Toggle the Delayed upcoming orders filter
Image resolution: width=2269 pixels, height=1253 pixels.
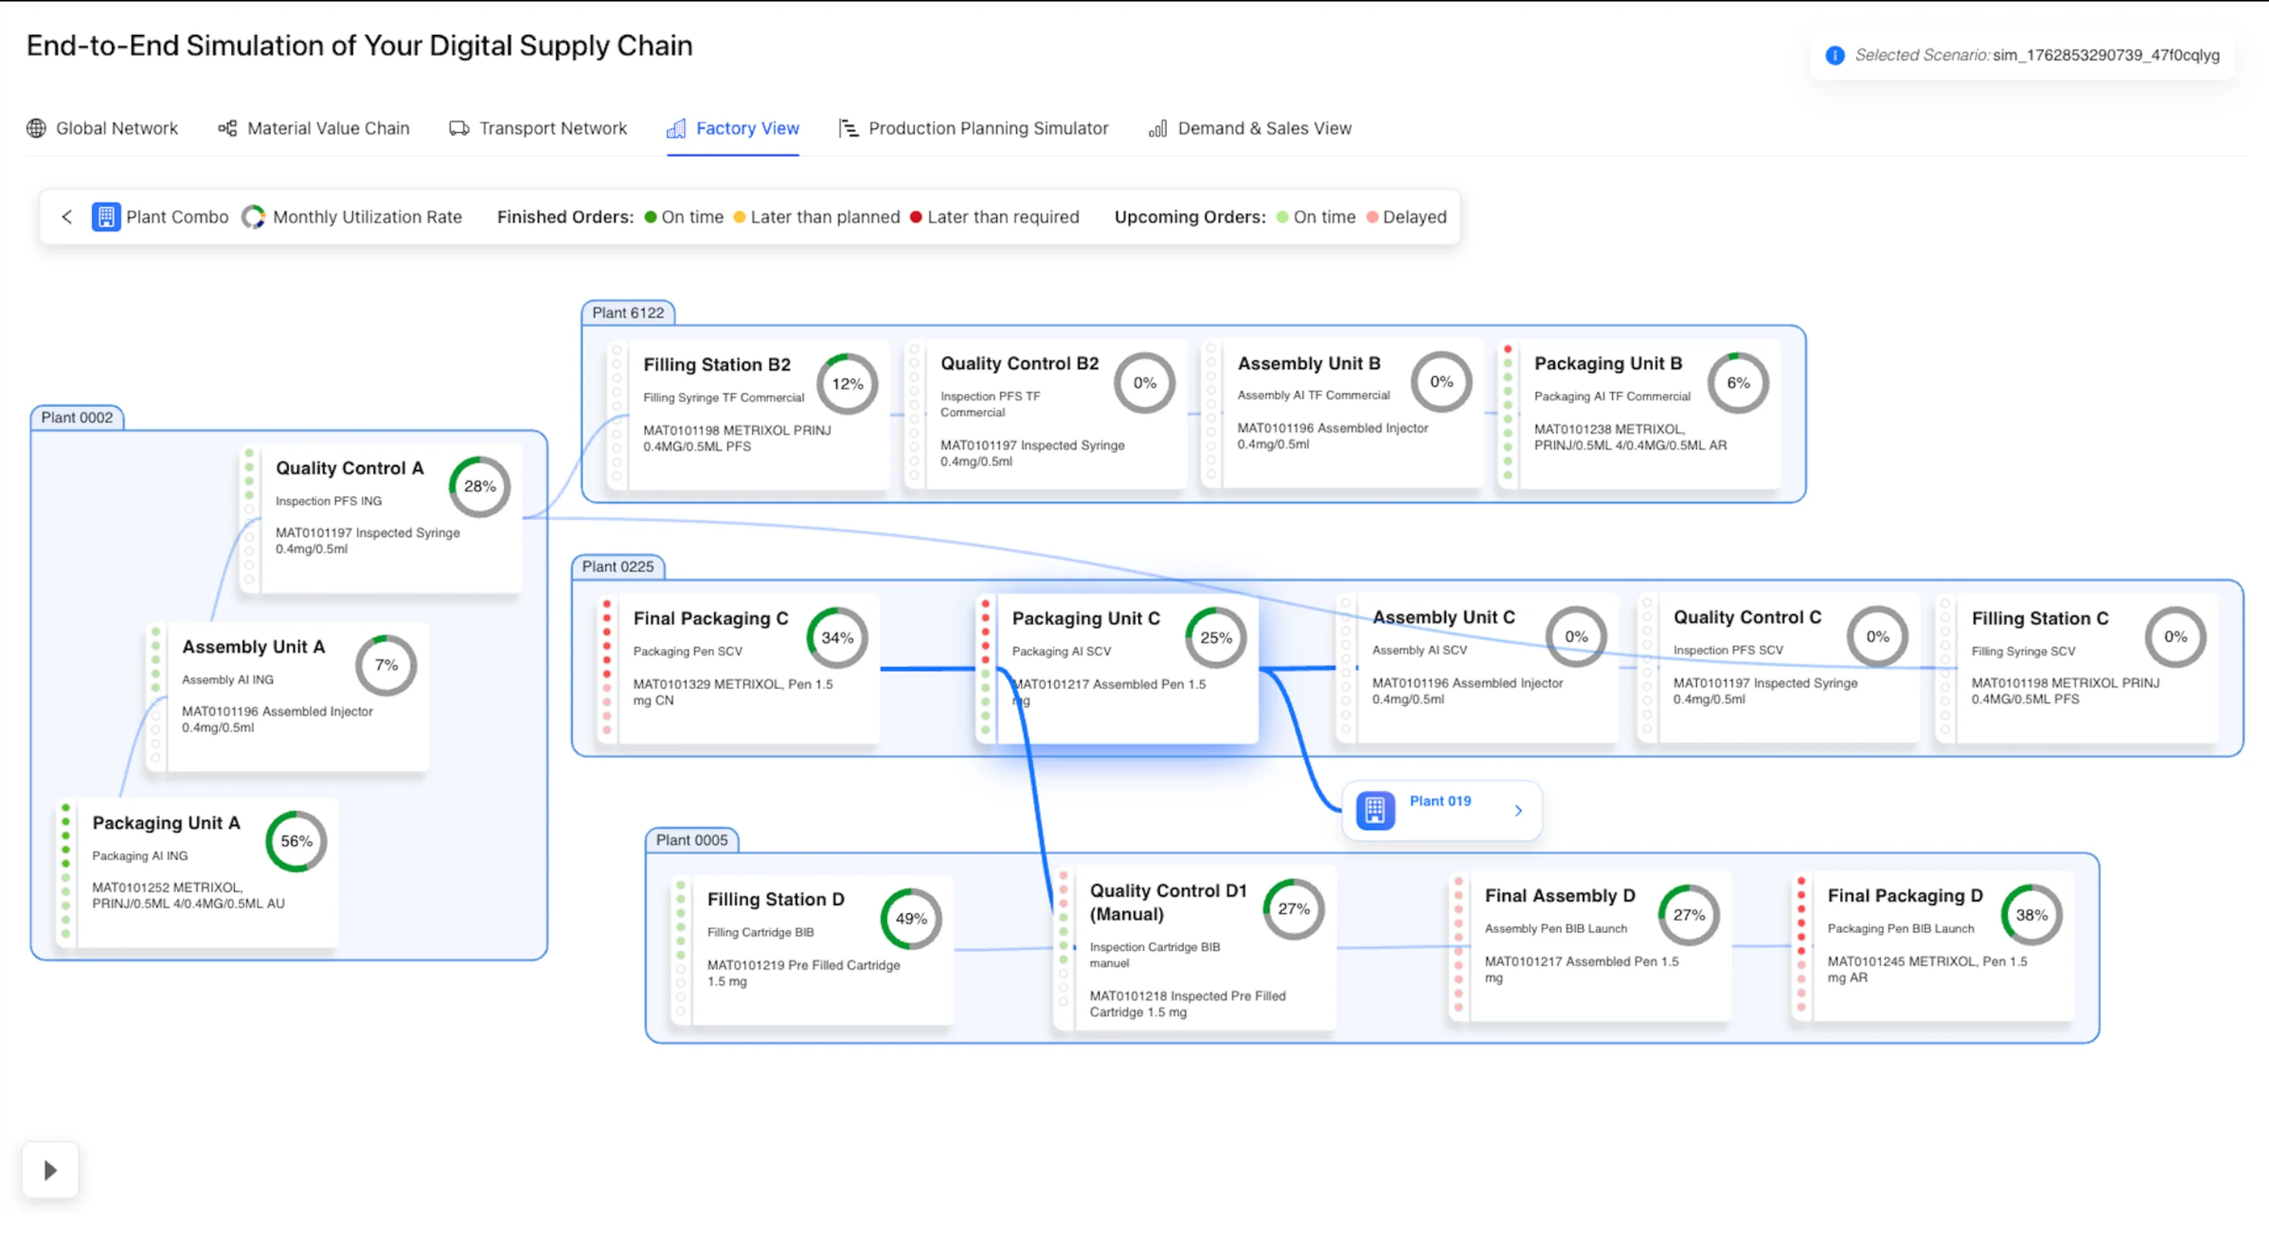point(1372,216)
